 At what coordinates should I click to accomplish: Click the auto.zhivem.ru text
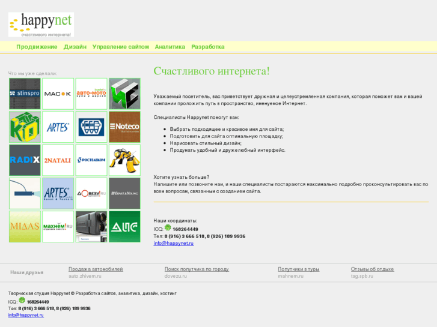[85, 276]
